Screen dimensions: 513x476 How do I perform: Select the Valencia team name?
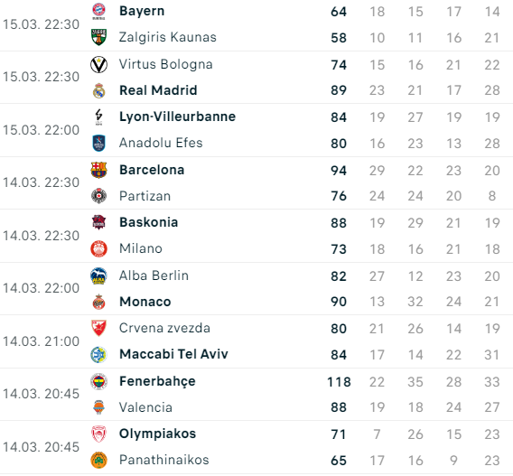tap(145, 407)
